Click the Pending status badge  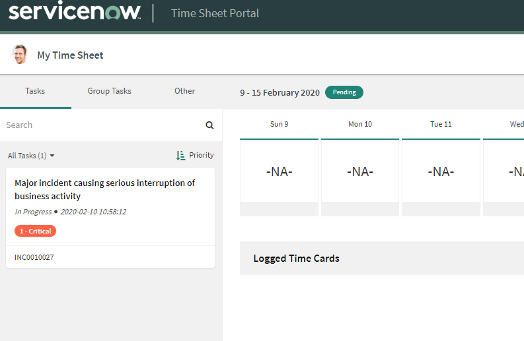[344, 92]
